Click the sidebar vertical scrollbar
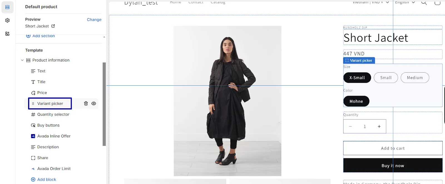Viewport: 445px width, 184px height. tap(104, 104)
